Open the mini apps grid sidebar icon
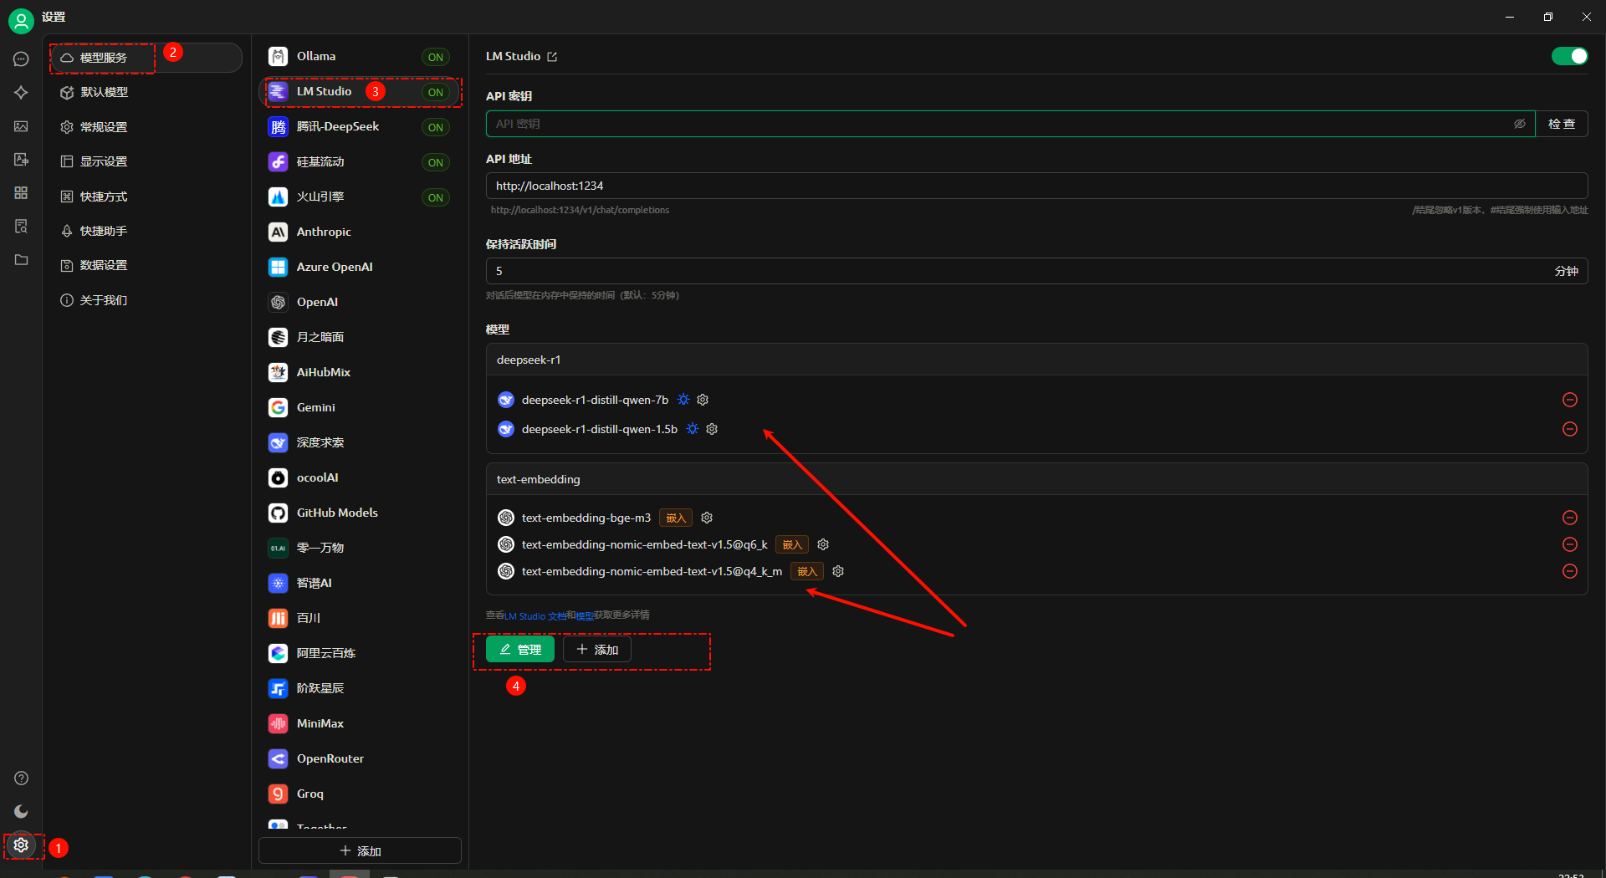This screenshot has height=878, width=1606. (x=21, y=193)
